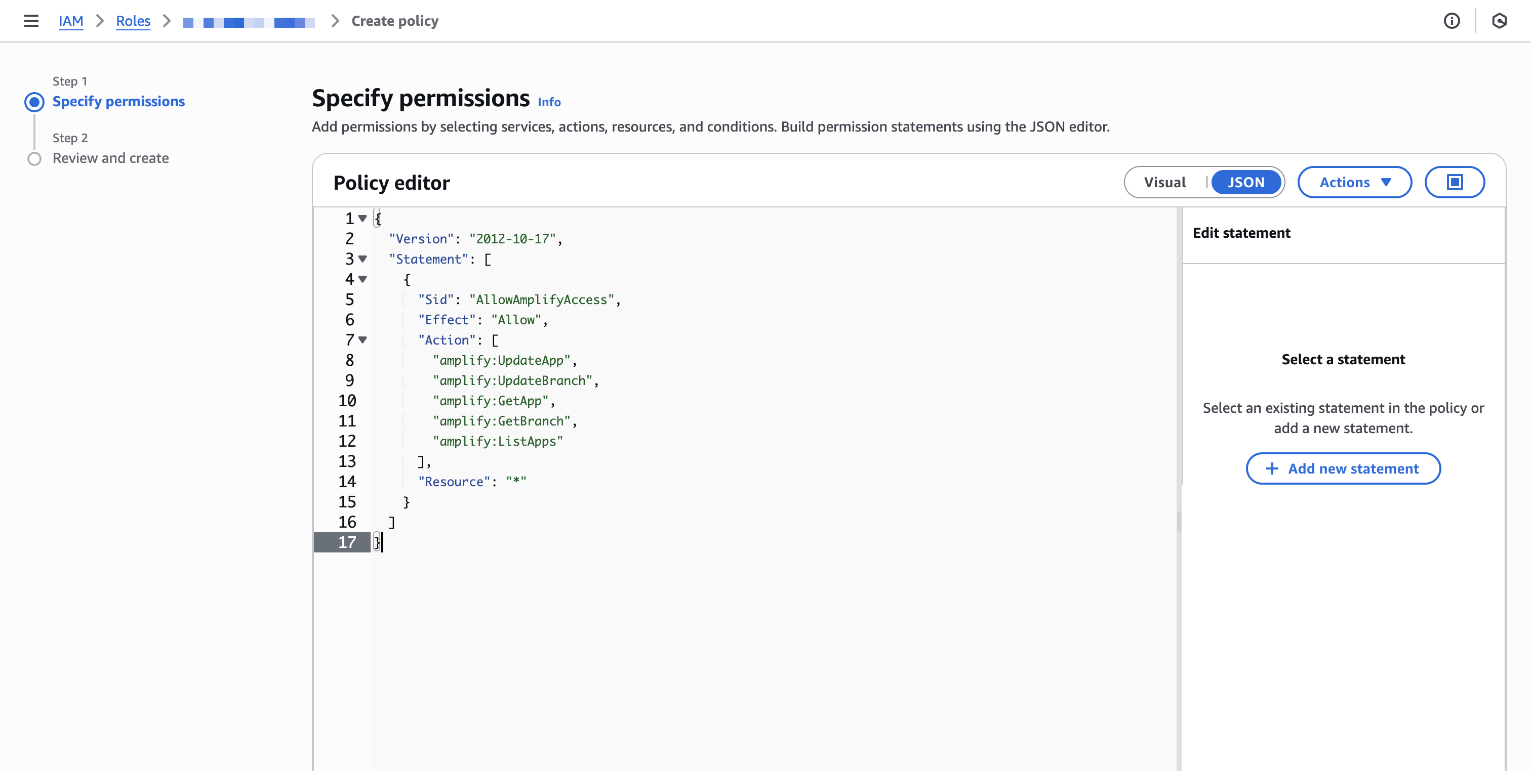Screen dimensions: 1531x771
Task: Collapse the Action array fold on line 7
Action: (362, 340)
